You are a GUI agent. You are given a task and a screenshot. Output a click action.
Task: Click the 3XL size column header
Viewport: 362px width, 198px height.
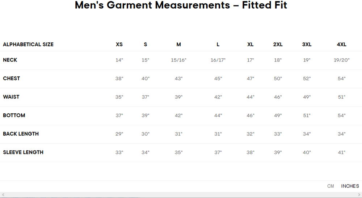(x=307, y=44)
